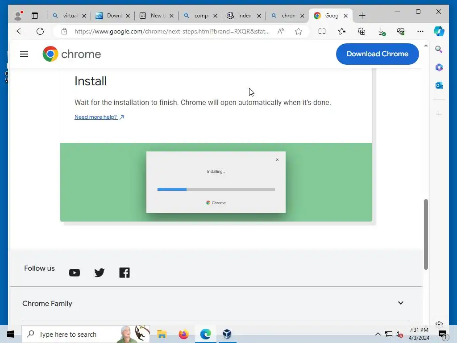This screenshot has height=343, width=457.
Task: Close the 'Index' tab
Action: pos(259,16)
